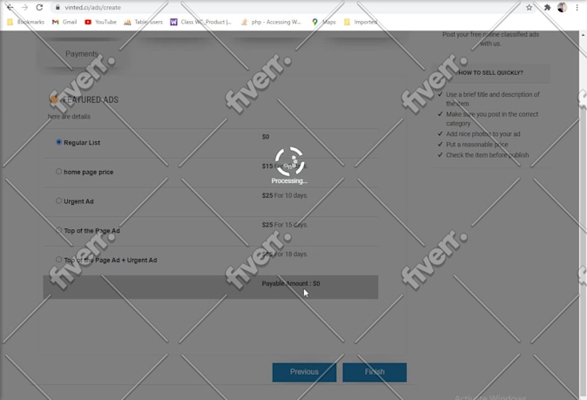Open the Imported bookmarks folder
Viewport: 587px width, 400px height.
361,22
